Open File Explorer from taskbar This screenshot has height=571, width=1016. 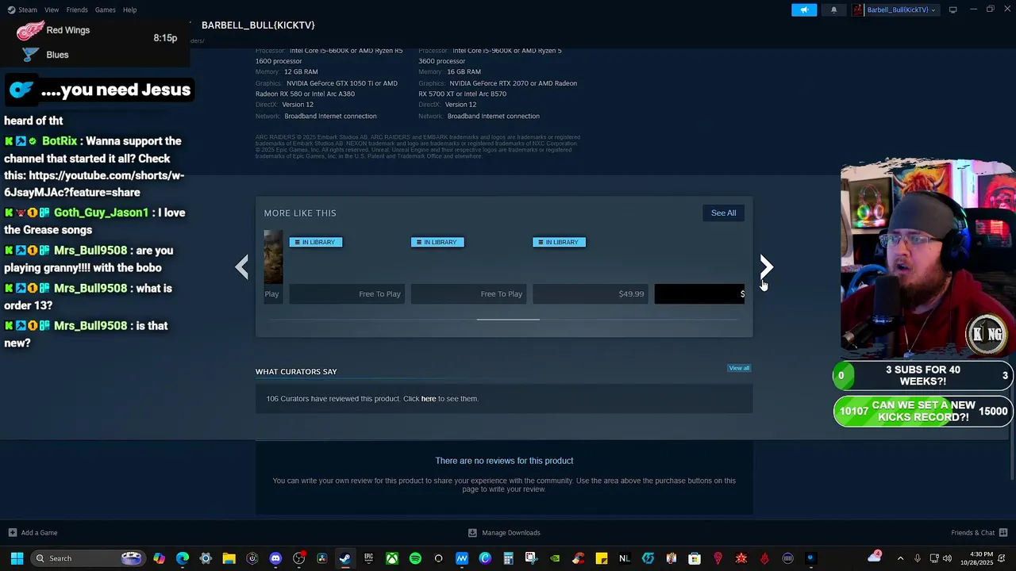(x=229, y=558)
